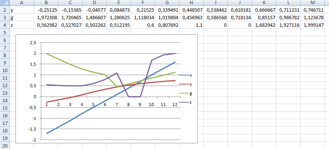
Task: Select row 15 header
Action: [x=5, y=108]
